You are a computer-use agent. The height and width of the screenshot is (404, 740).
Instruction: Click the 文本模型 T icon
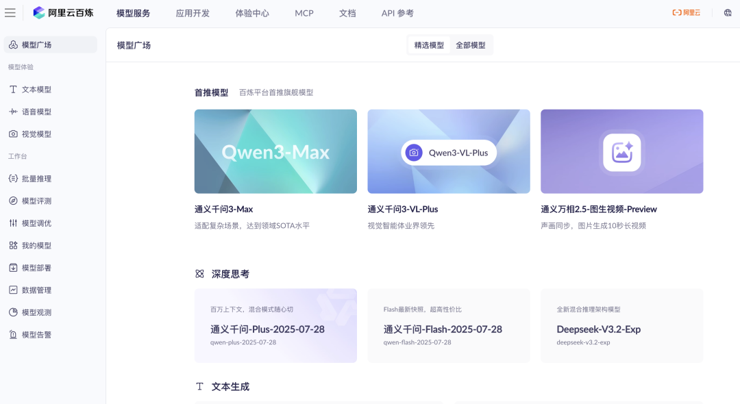point(13,90)
